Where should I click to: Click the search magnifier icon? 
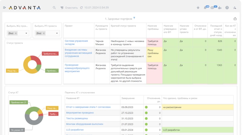point(54,8)
